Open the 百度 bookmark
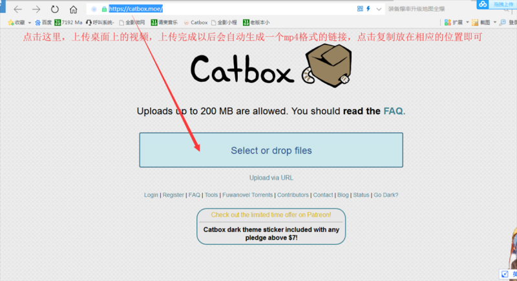The image size is (517, 281). 43,23
